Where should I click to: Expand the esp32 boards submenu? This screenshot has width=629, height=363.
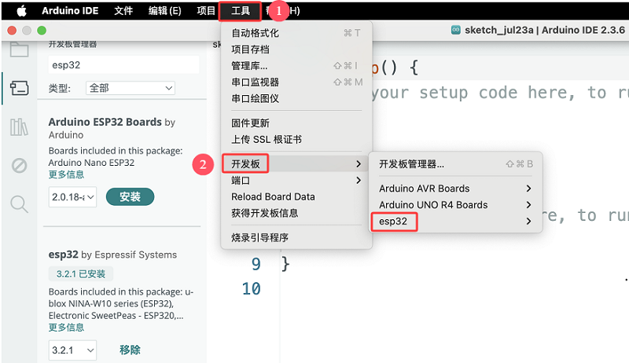[456, 221]
